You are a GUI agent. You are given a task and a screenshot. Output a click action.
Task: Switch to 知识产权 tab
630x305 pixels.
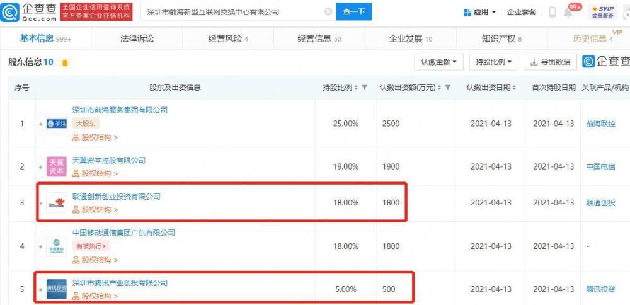tap(501, 38)
